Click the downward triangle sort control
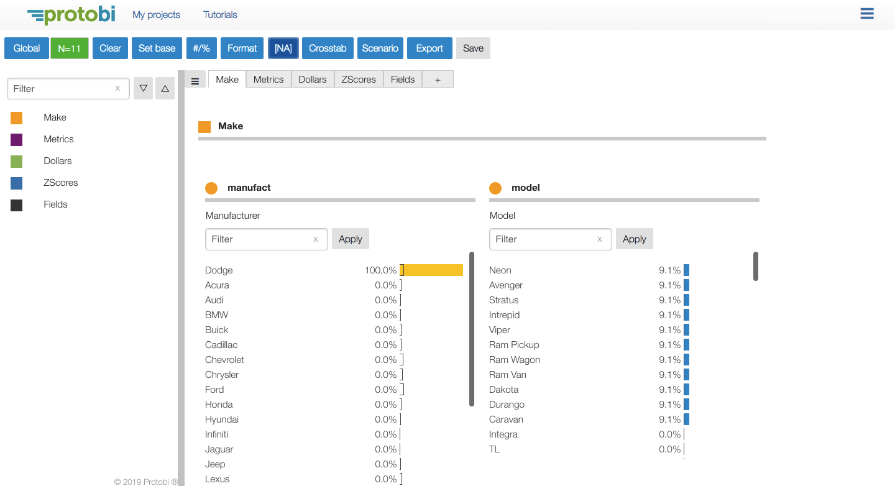Image resolution: width=895 pixels, height=486 pixels. [143, 88]
